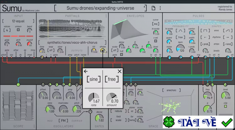Click the filter freq 94.9 dial
235x130 pixels.
click(207, 96)
